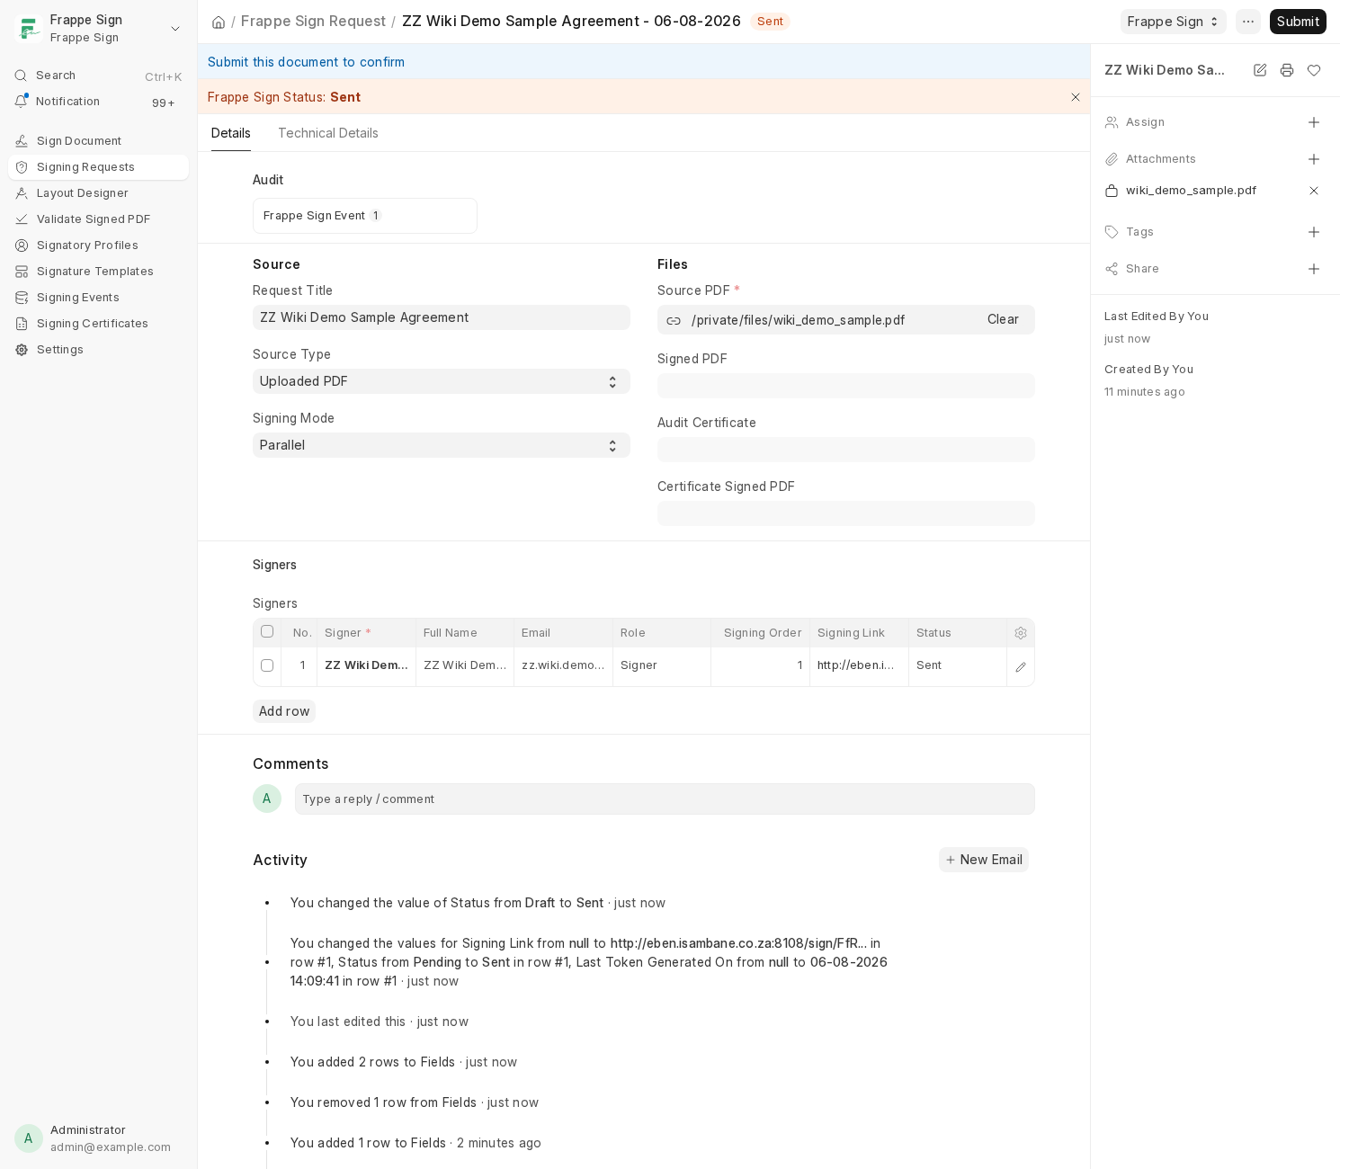Screen dimensions: 1349x1169
Task: Add an attachment with plus icon
Action: tap(1314, 159)
